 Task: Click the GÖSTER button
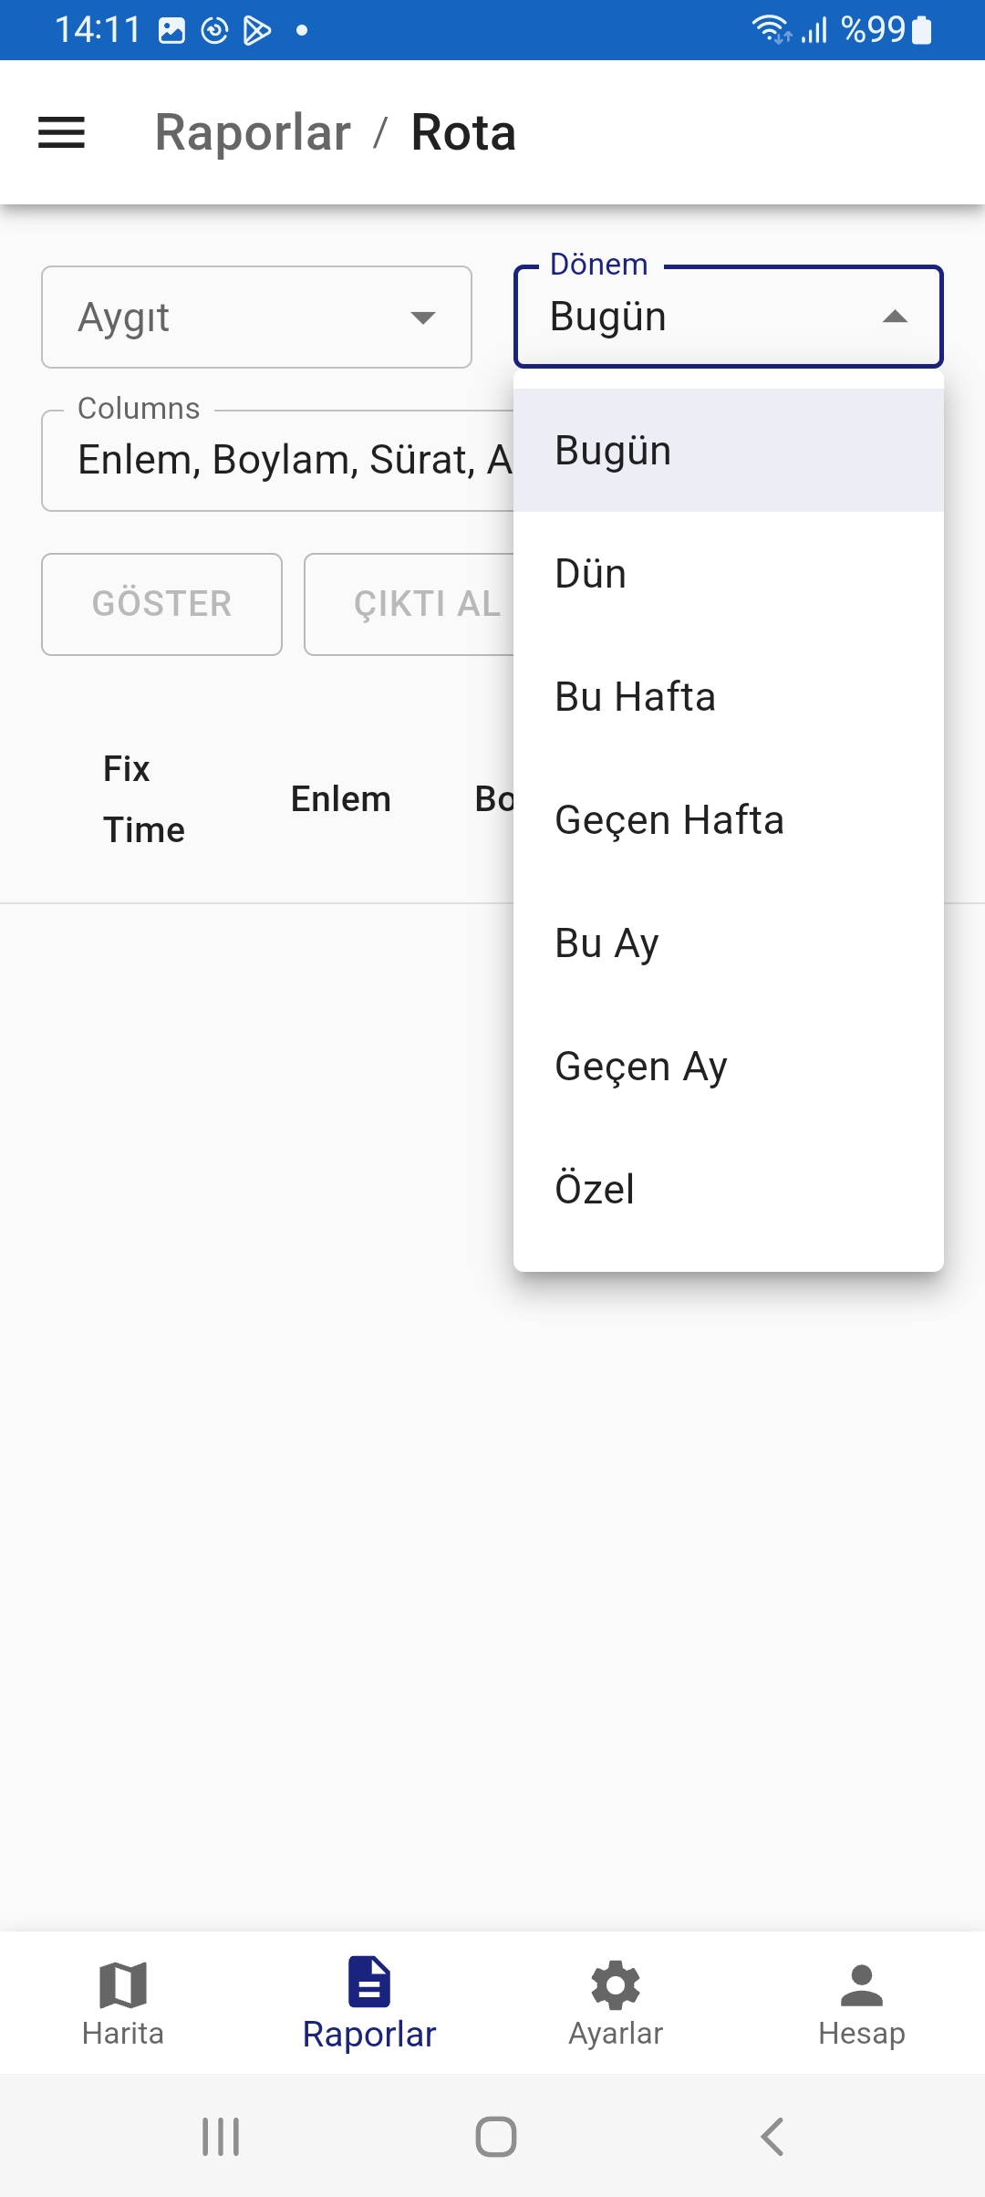coord(161,604)
